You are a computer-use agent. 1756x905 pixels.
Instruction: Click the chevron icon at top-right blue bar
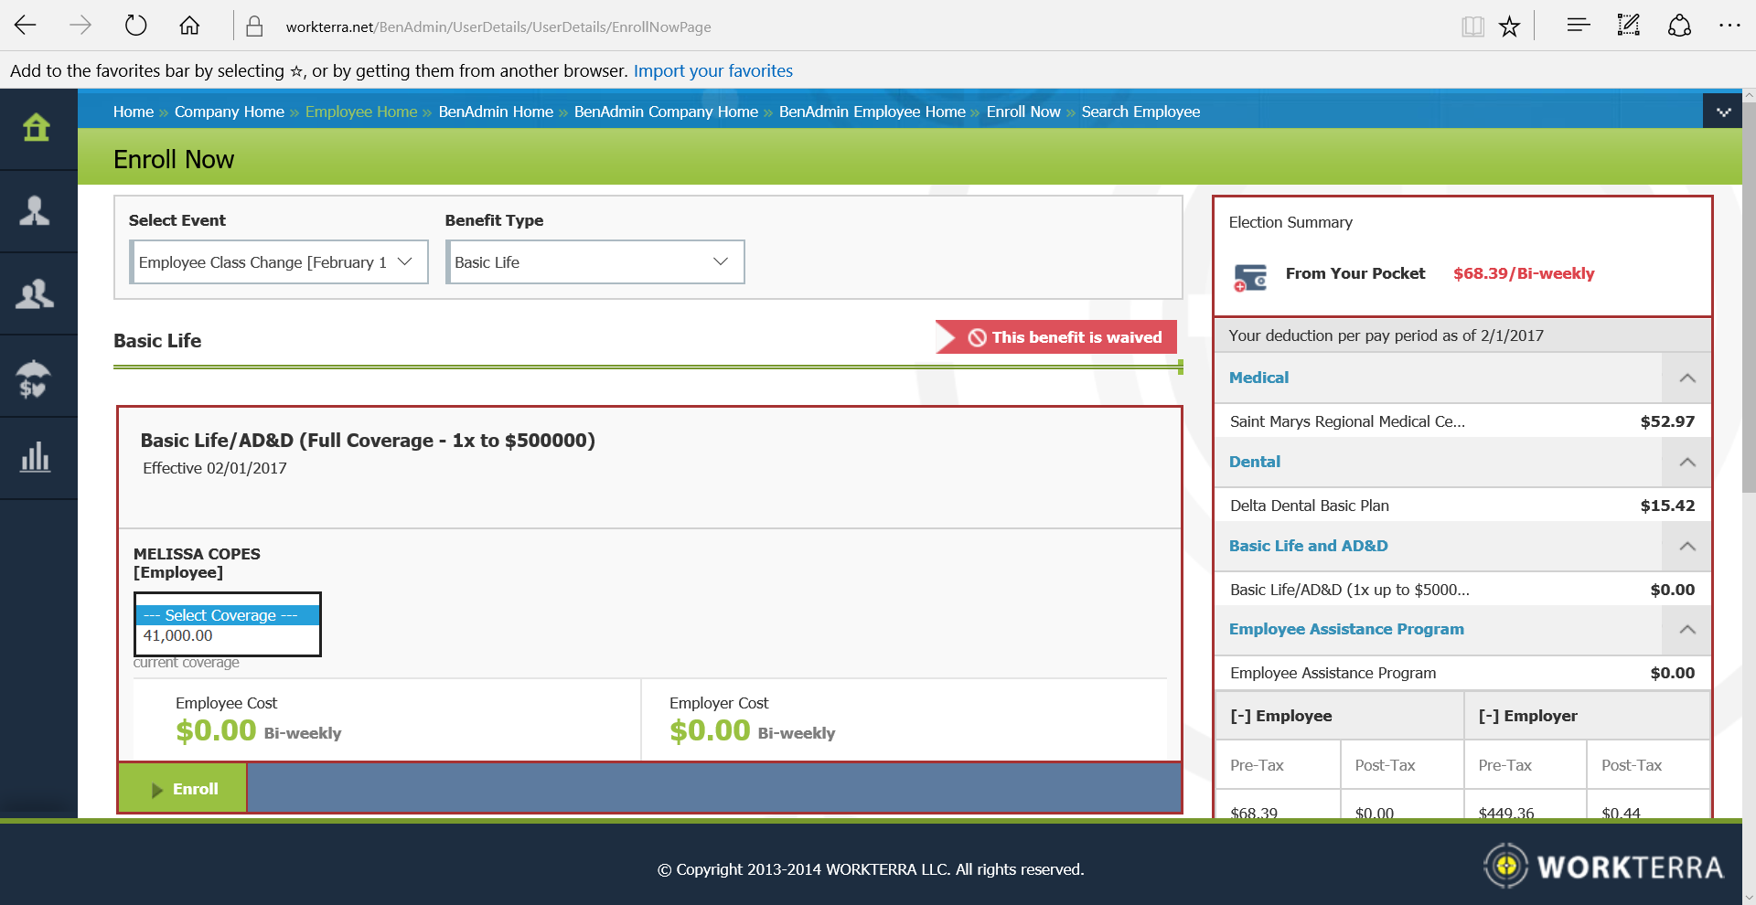1724,111
